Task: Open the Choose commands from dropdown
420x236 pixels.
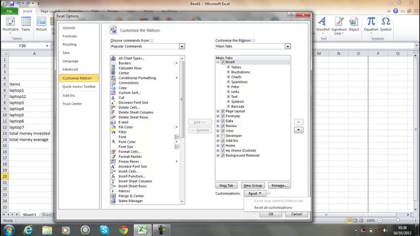Action: (182, 47)
